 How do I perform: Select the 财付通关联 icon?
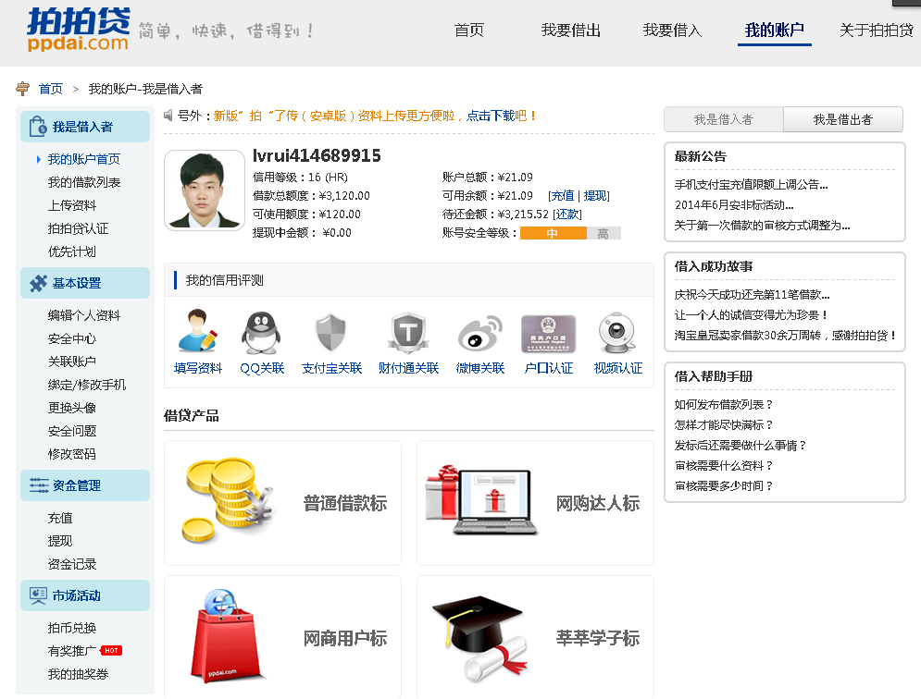click(408, 333)
